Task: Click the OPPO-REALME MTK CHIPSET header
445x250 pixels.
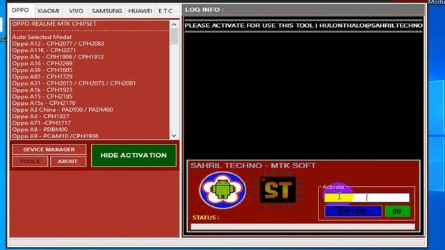Action: 54,24
